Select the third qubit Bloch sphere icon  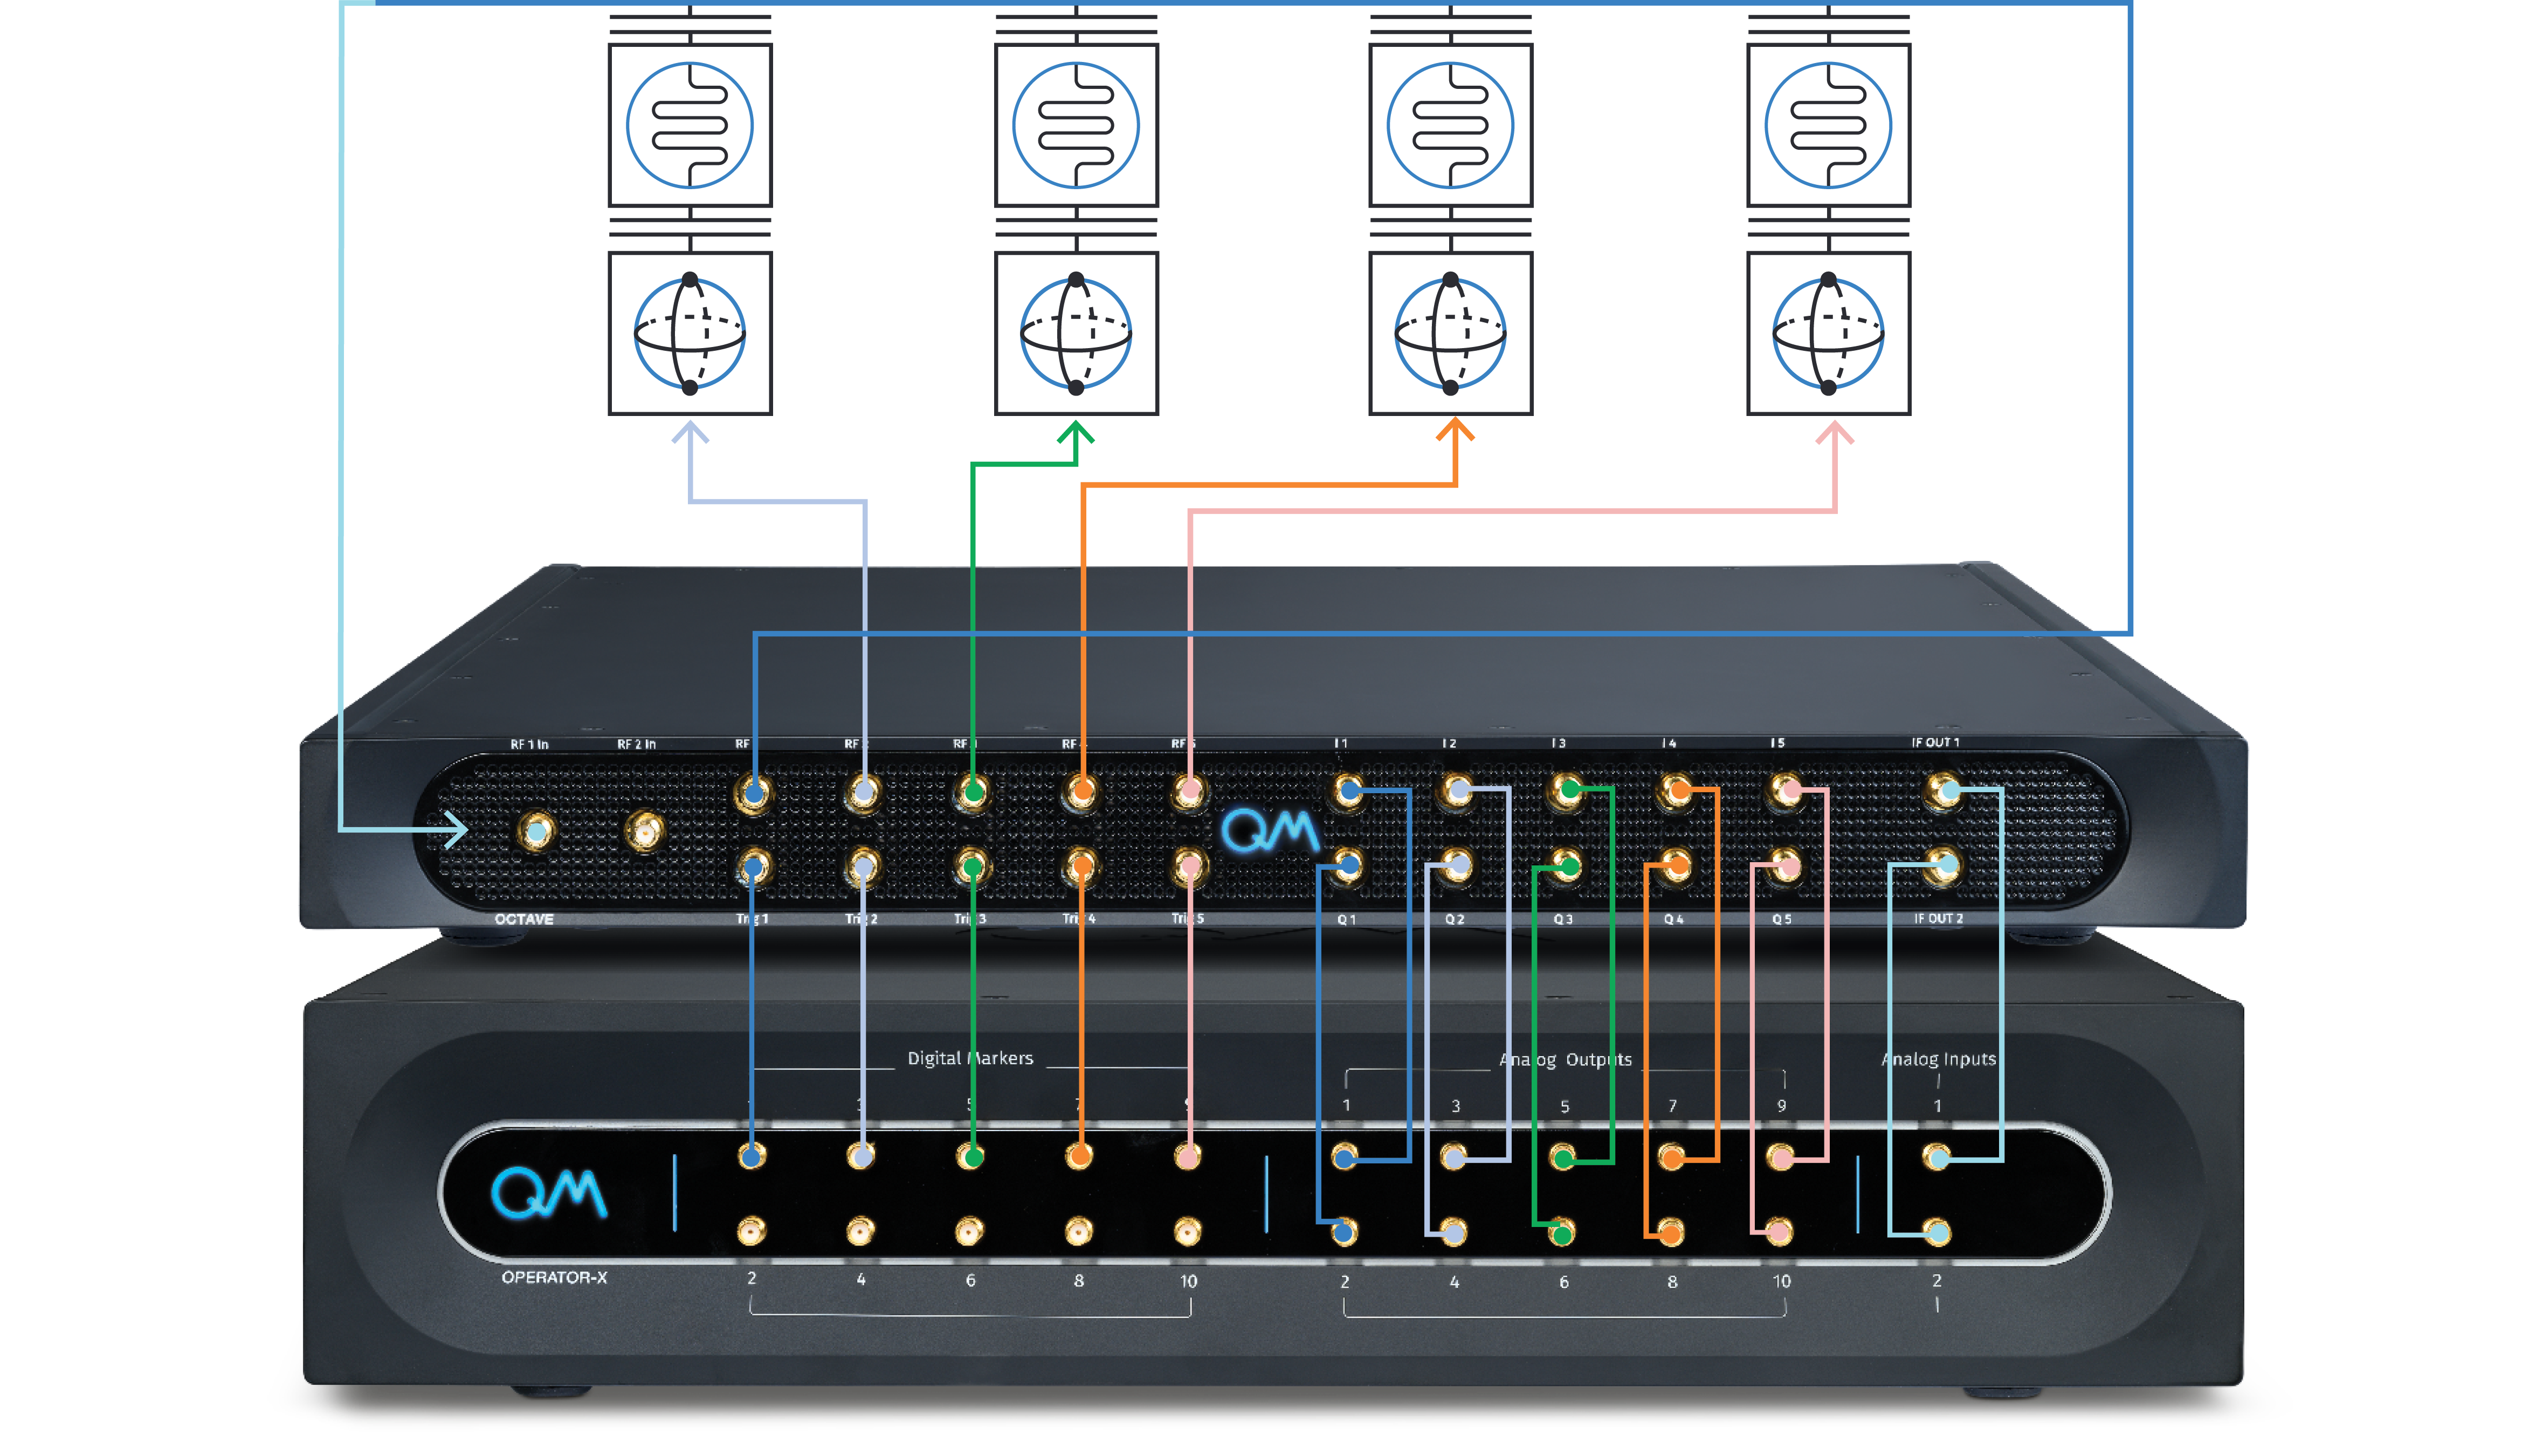[x=1450, y=333]
